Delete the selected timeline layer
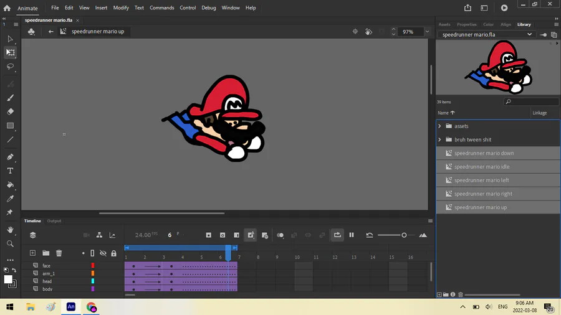The image size is (561, 315). [x=59, y=253]
